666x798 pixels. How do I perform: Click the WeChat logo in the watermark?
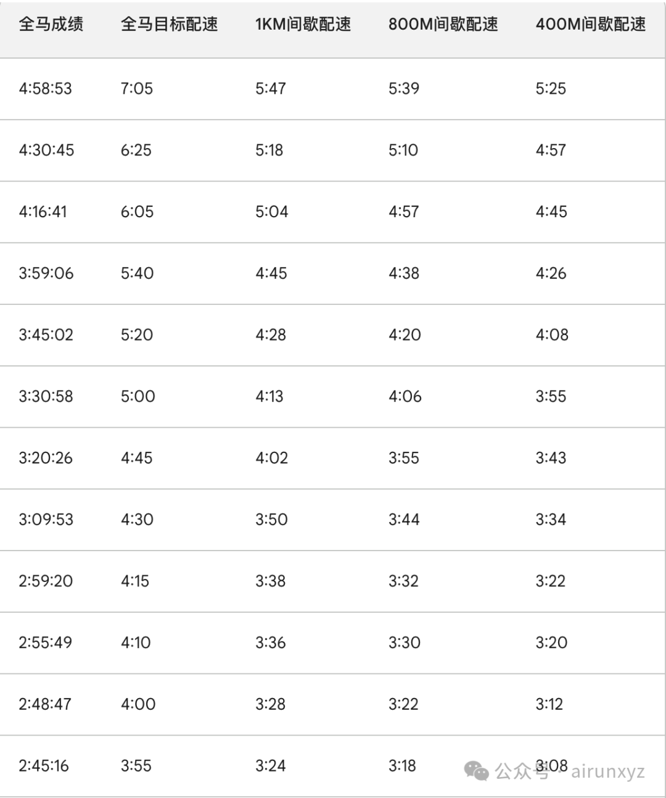coord(477,770)
